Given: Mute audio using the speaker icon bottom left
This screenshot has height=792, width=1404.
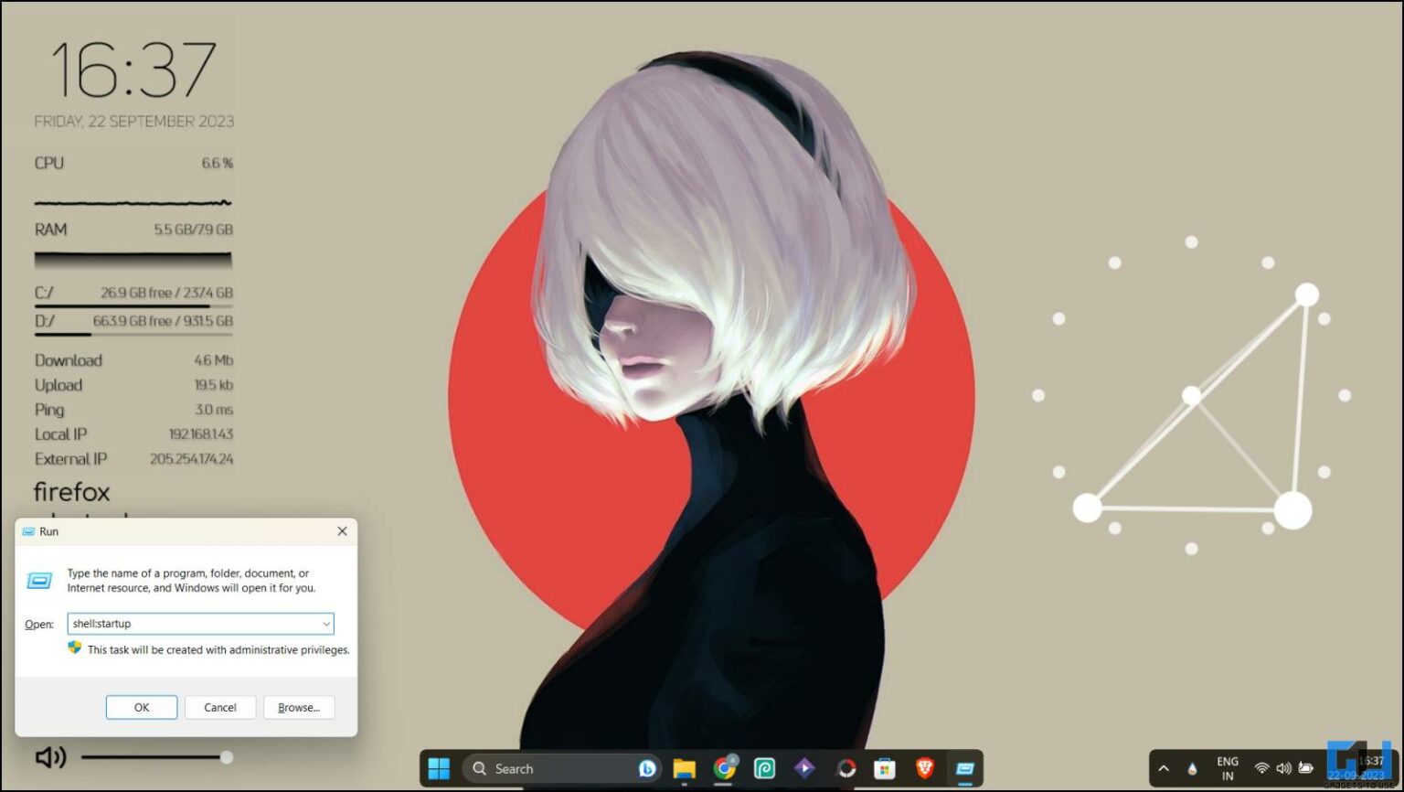Looking at the screenshot, I should click(x=50, y=757).
